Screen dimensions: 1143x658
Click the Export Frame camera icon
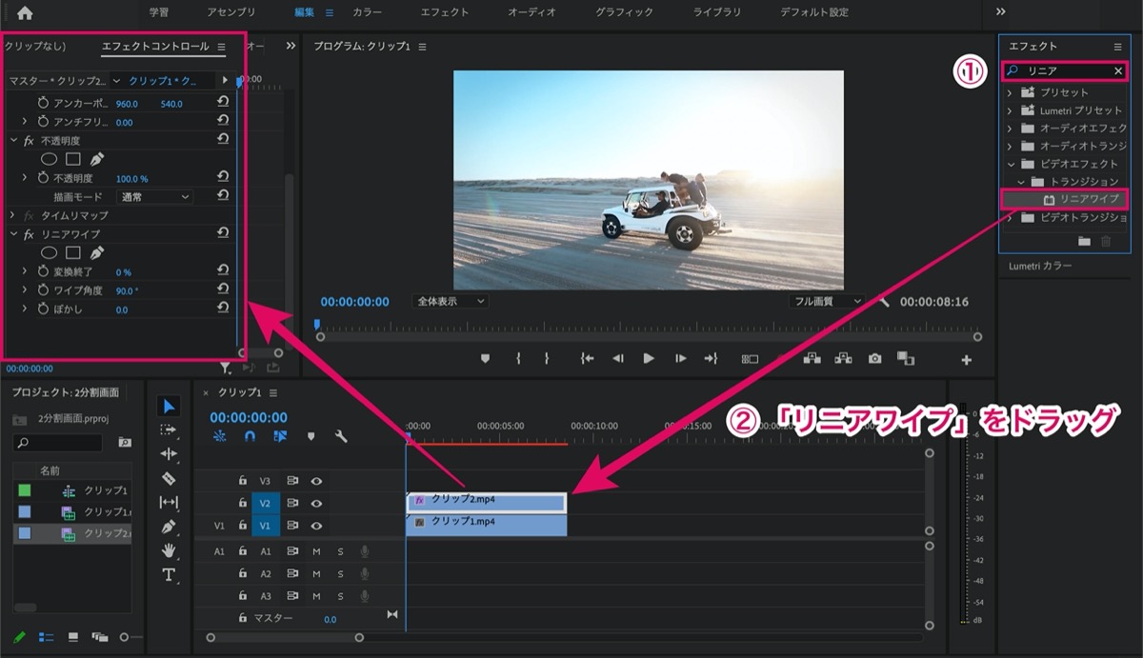[874, 359]
